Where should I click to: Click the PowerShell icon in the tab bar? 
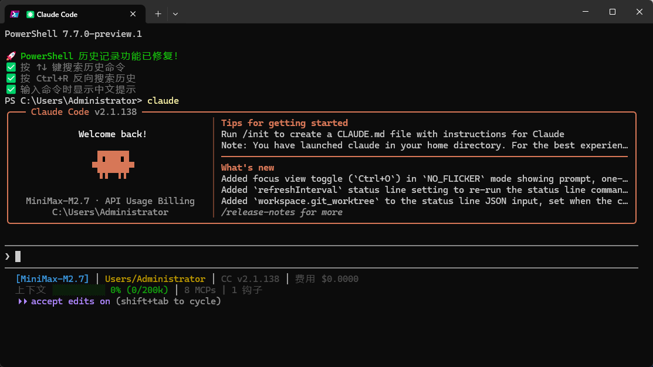(x=15, y=14)
